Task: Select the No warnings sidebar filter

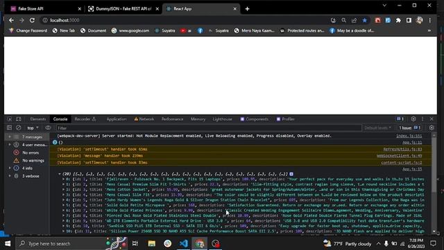Action: point(33,160)
